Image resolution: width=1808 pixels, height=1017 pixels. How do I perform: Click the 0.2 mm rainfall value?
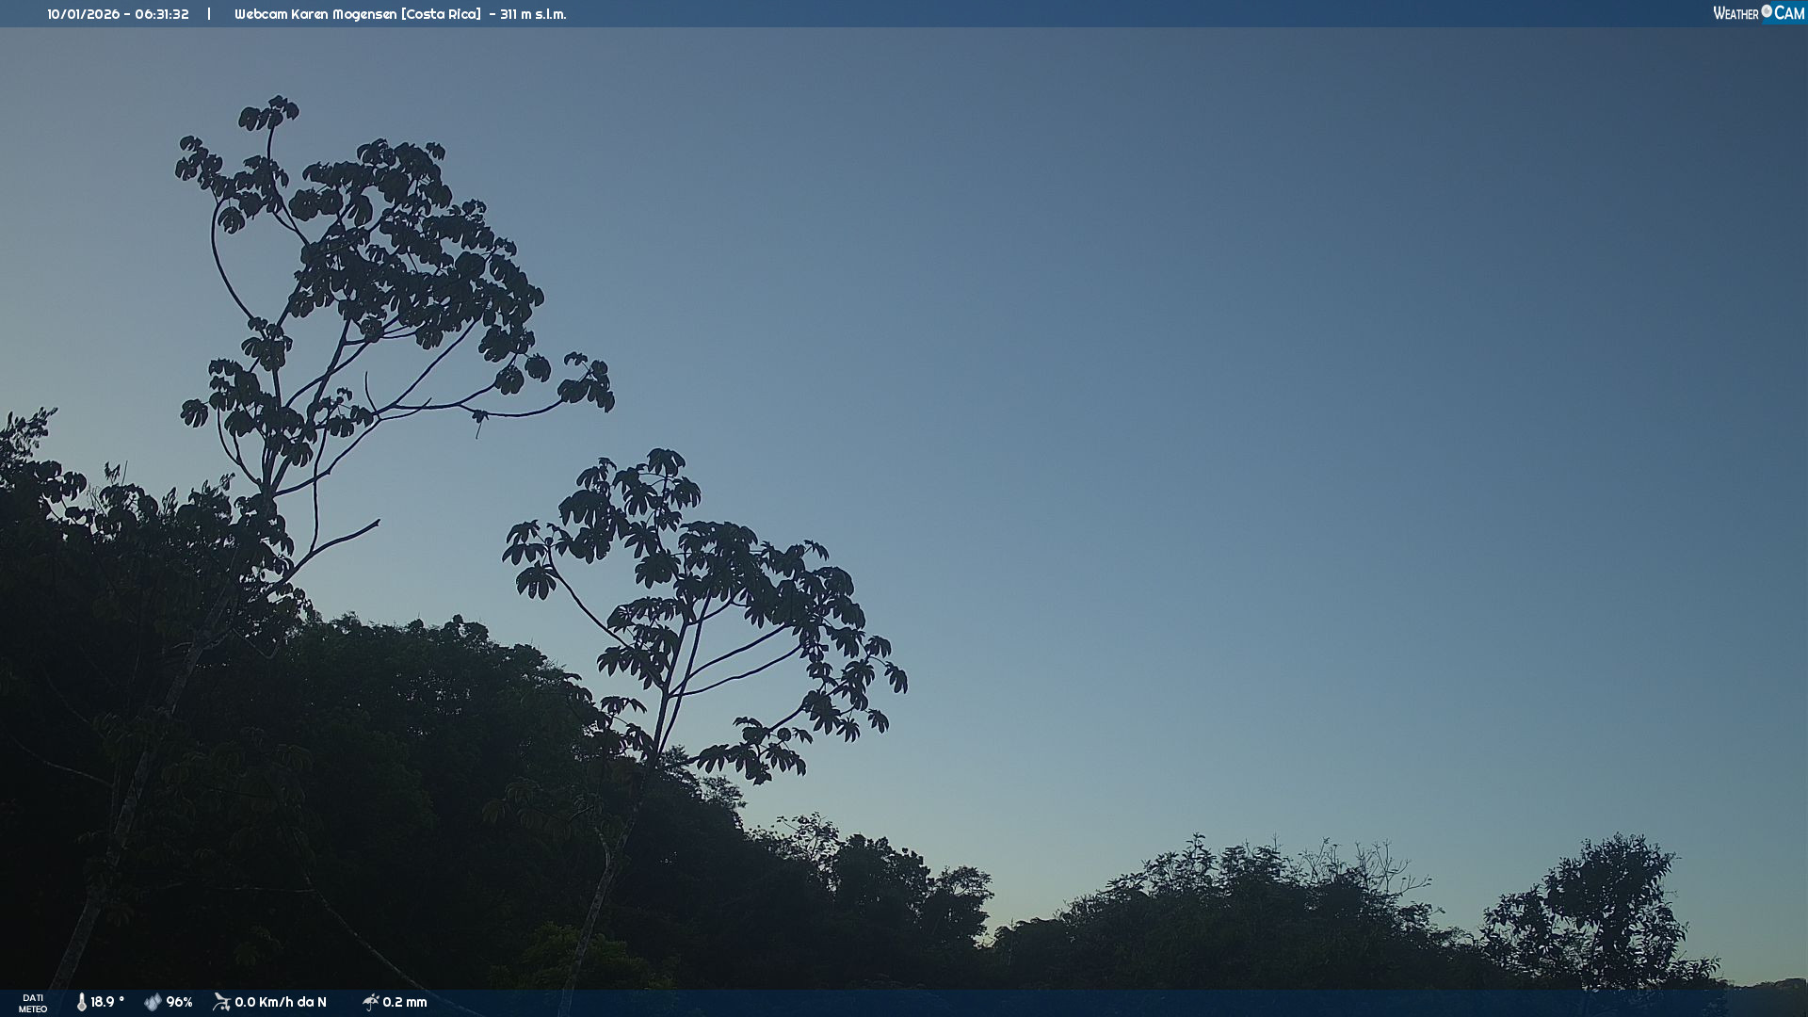tap(405, 1002)
